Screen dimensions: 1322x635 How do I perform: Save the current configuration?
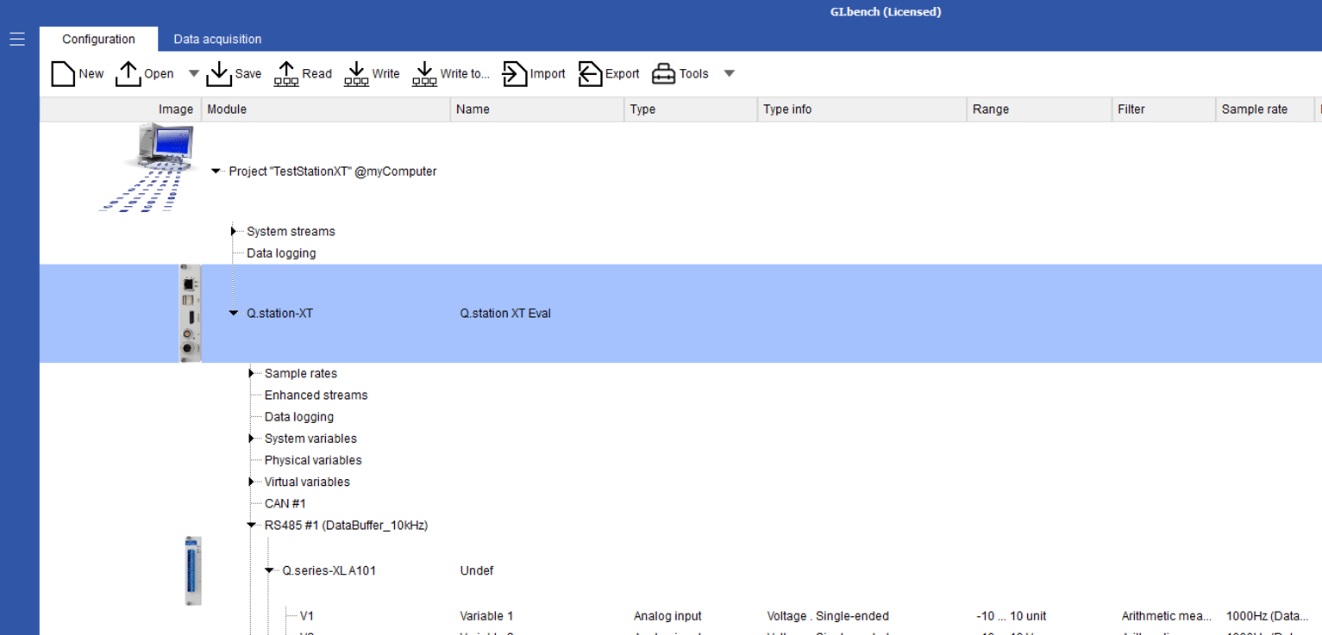pyautogui.click(x=219, y=73)
